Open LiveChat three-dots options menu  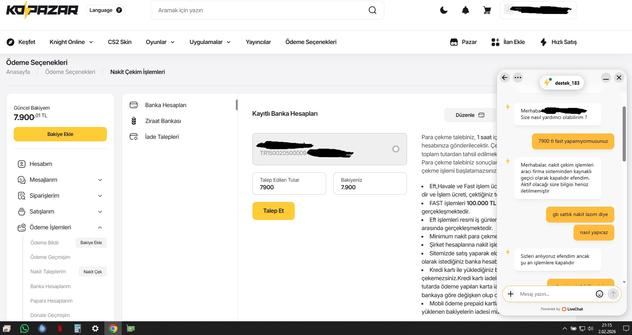(518, 78)
